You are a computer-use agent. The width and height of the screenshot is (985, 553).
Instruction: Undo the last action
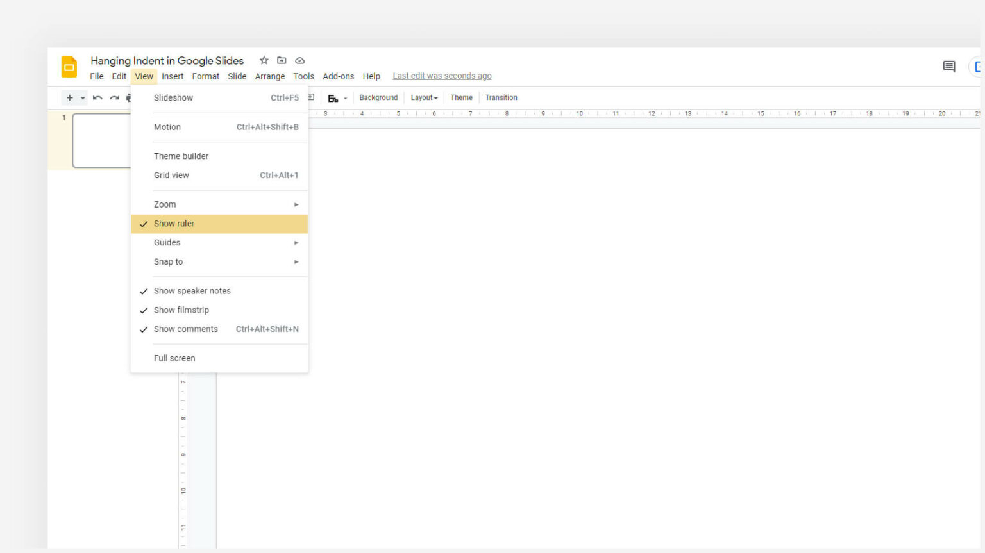(97, 97)
